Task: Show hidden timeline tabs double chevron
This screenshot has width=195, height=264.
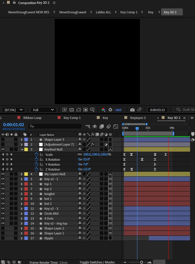Action: (x=192, y=118)
